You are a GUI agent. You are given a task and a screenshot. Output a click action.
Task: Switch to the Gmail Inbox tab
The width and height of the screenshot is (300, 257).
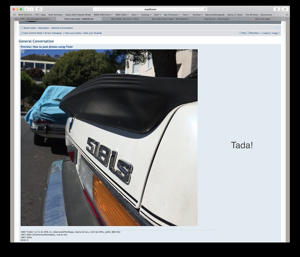click(x=33, y=19)
